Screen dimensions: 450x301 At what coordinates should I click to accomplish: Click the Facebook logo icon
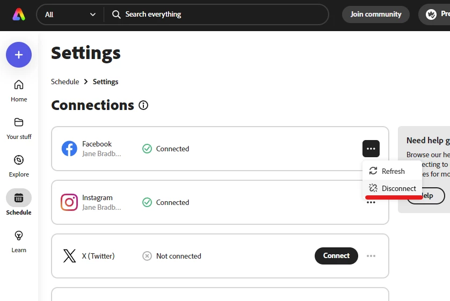69,149
